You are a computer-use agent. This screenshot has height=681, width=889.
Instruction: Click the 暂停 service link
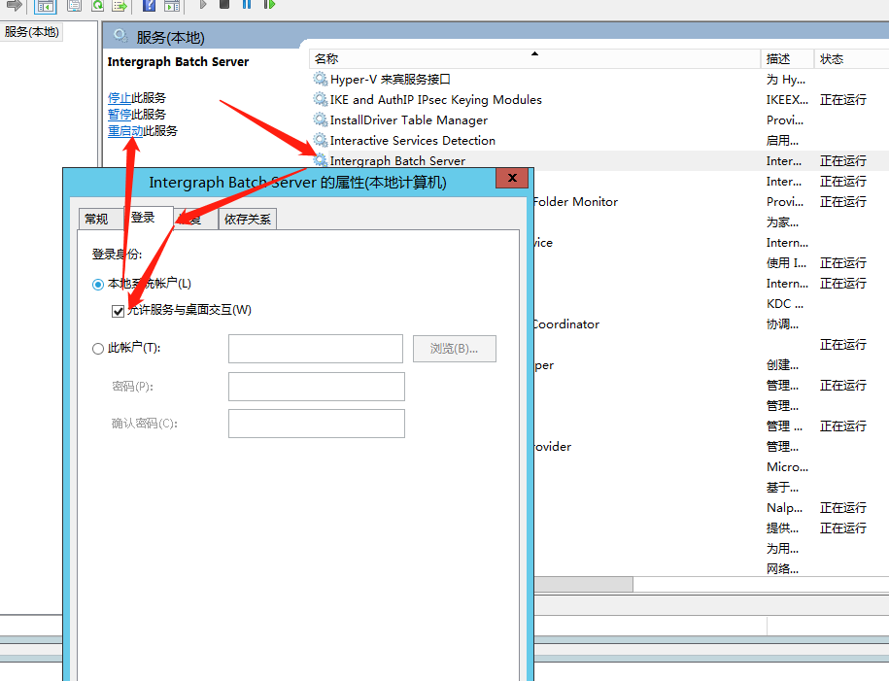click(120, 114)
